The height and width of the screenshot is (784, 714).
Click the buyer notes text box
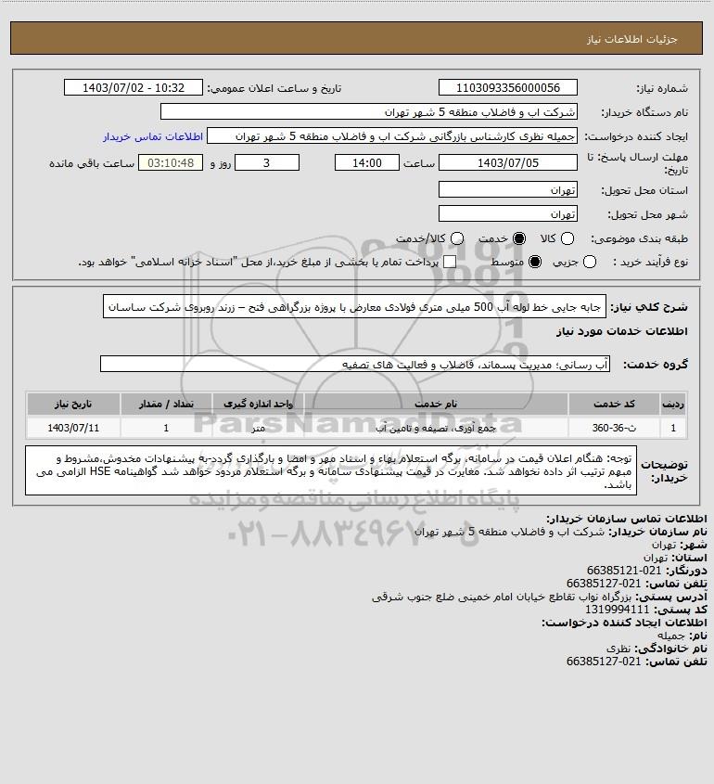coord(331,470)
